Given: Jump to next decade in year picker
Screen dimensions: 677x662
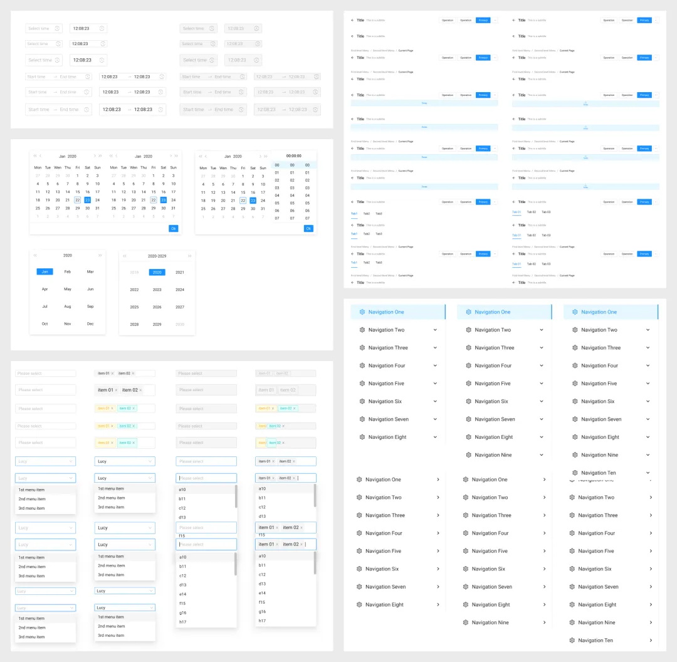Looking at the screenshot, I should [190, 256].
